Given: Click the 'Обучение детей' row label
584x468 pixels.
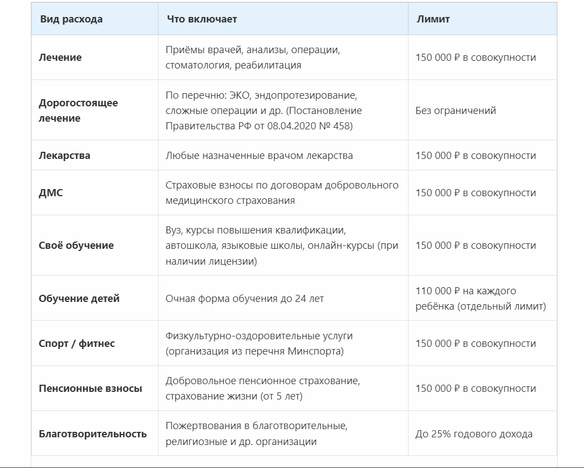Looking at the screenshot, I should point(79,298).
